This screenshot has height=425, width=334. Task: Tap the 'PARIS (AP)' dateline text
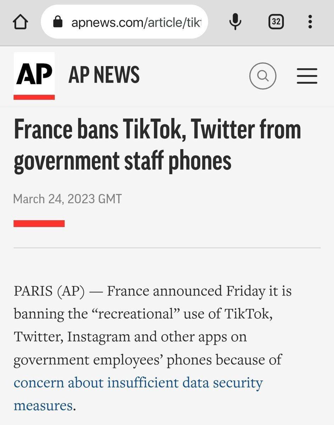click(49, 291)
